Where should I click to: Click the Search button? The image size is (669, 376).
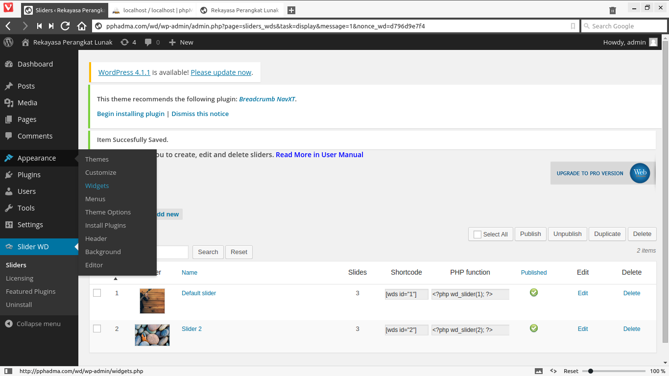point(208,252)
